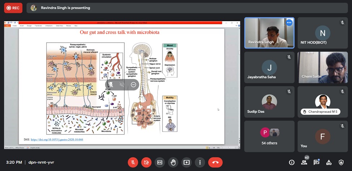Click muted mic icon on Jayabratha Saha tile
The height and width of the screenshot is (171, 352).
pyautogui.click(x=289, y=57)
